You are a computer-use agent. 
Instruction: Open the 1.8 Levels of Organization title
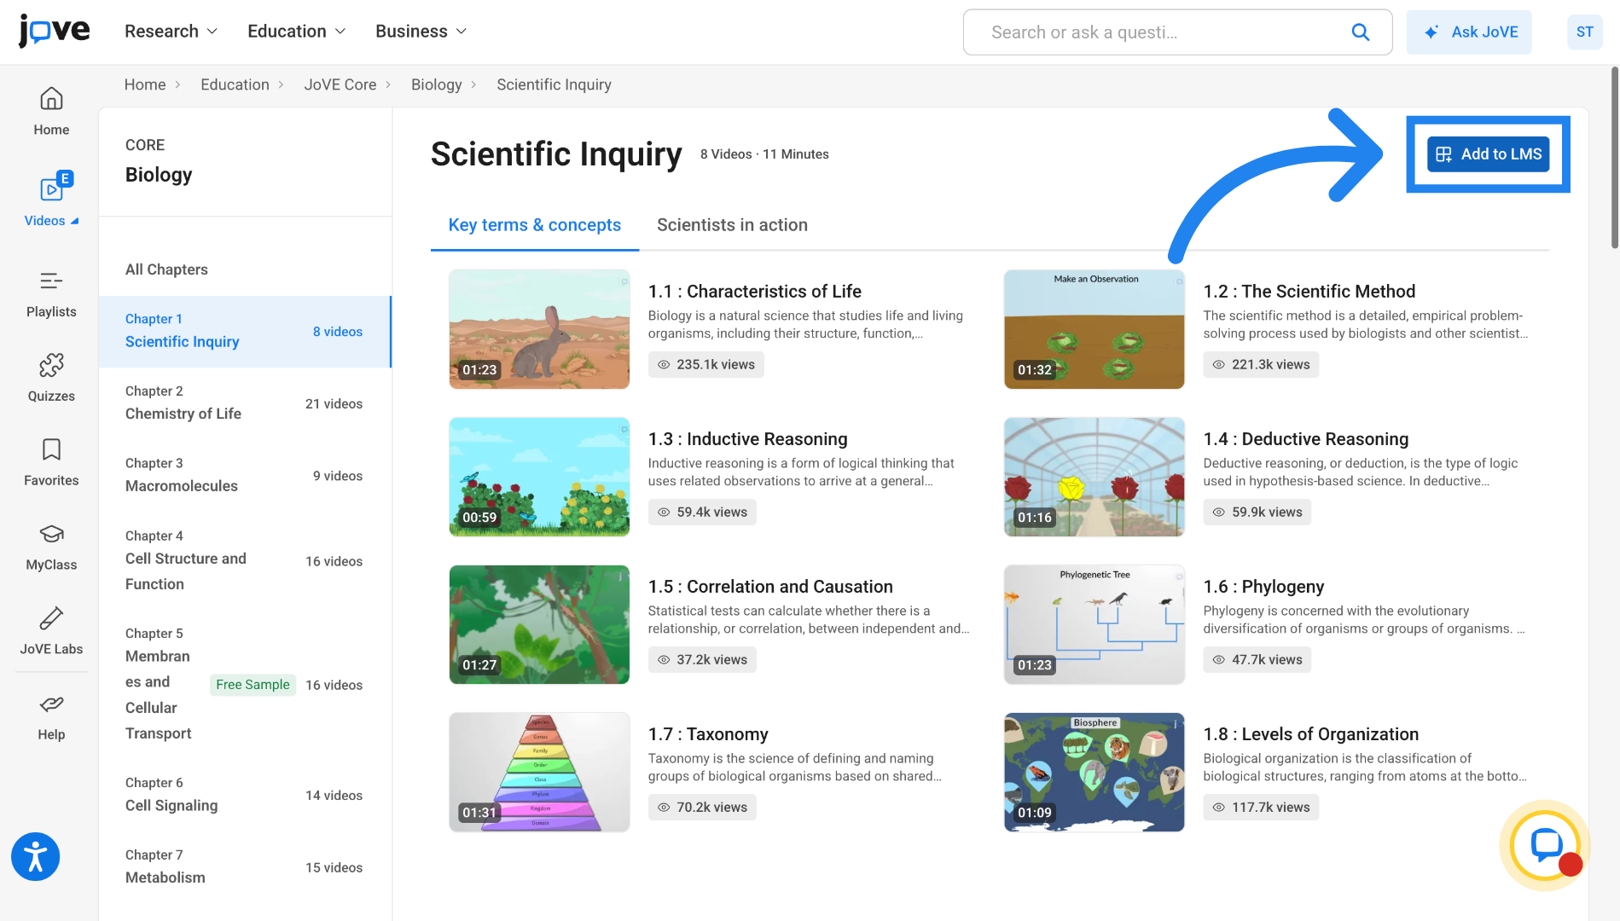coord(1310,734)
